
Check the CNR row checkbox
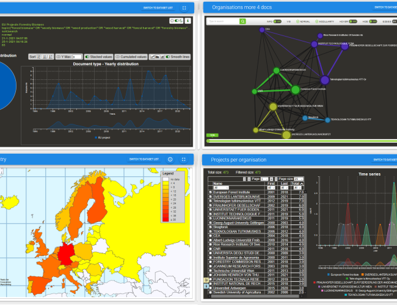coord(210,249)
